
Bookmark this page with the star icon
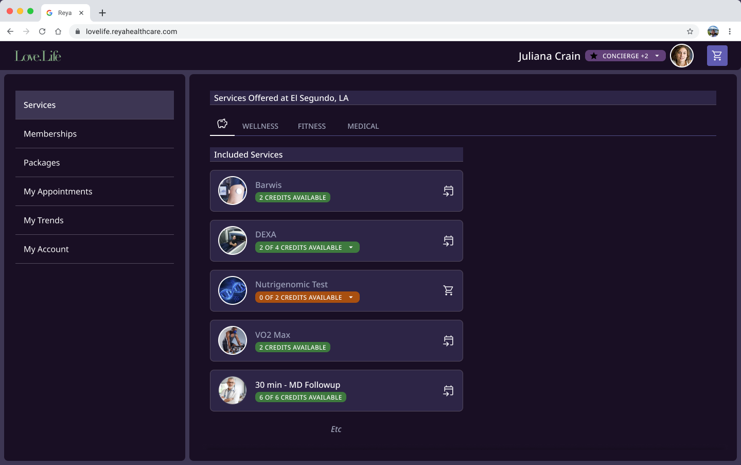pyautogui.click(x=690, y=31)
